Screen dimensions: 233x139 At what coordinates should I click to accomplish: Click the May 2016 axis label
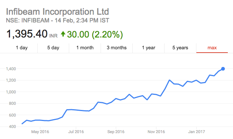tap(40, 132)
